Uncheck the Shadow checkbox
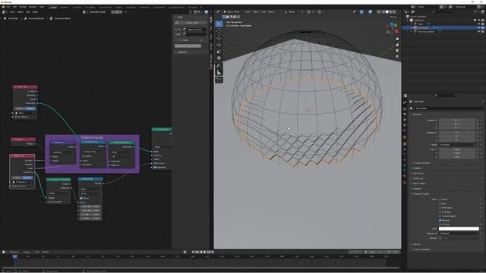This screenshot has height=273, width=486. pyautogui.click(x=440, y=221)
